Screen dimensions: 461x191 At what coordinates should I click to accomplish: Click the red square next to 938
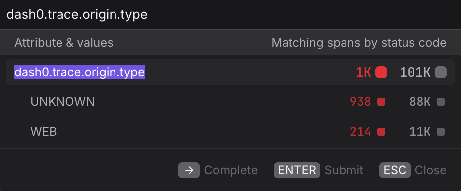(381, 102)
